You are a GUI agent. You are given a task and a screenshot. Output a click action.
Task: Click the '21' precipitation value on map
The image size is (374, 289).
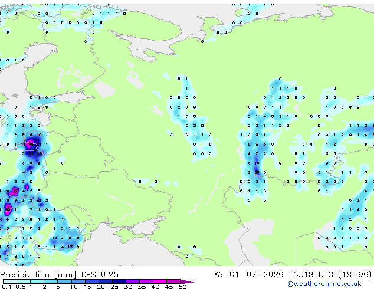click(39, 144)
